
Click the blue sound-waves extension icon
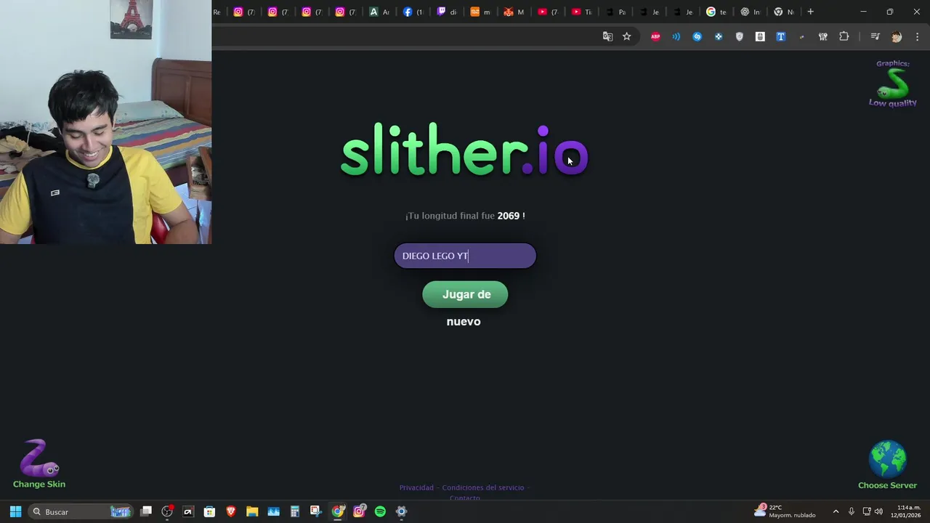(x=676, y=36)
